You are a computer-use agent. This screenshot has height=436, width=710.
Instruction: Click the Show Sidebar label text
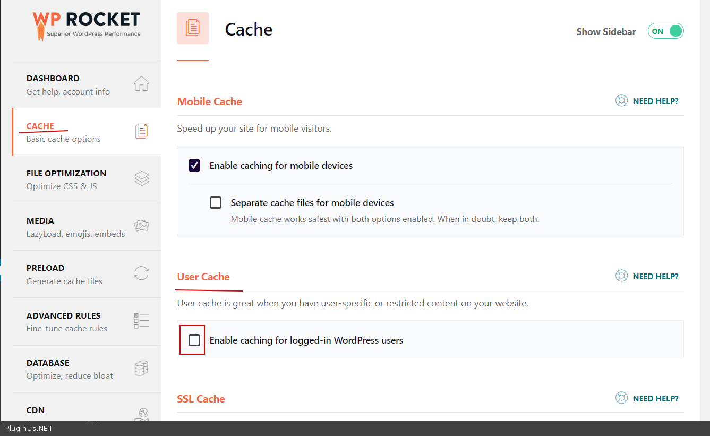(x=606, y=32)
